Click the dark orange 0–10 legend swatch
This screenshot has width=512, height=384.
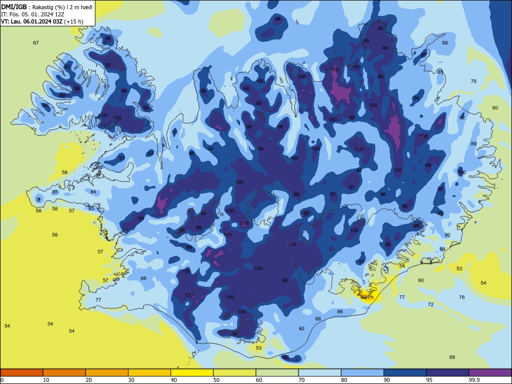tap(22, 373)
